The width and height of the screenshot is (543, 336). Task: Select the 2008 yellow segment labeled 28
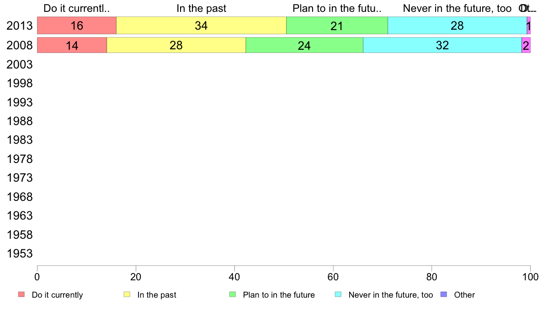click(176, 45)
